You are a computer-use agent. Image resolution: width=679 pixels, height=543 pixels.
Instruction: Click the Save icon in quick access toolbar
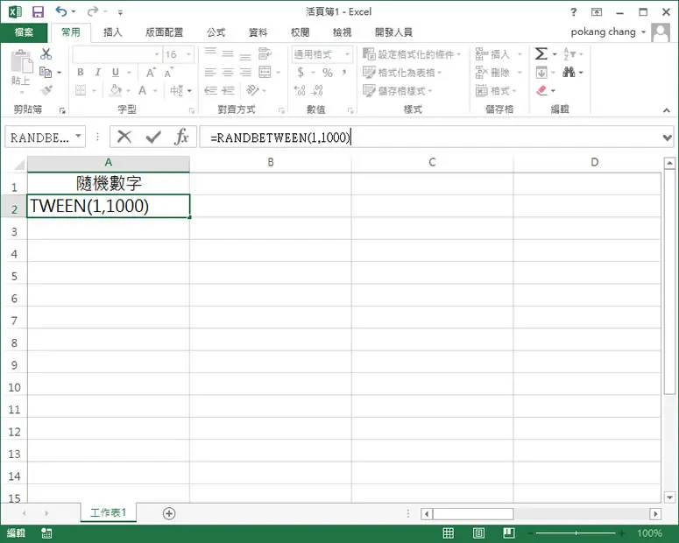point(38,11)
